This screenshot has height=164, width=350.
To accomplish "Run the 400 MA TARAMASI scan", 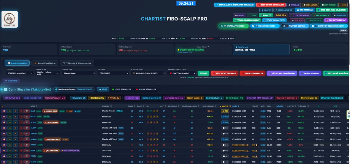I will (310, 73).
